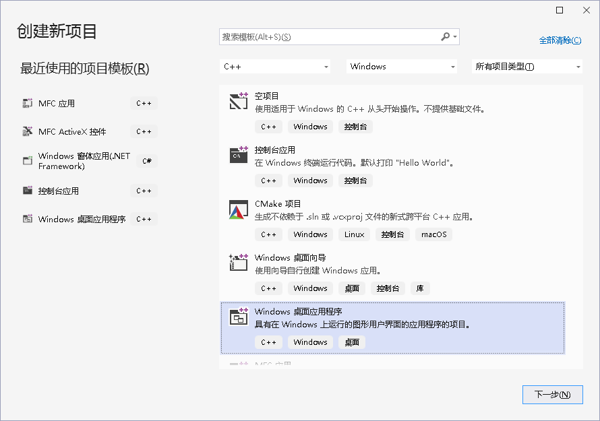Select the Windows 桌面向导 template icon
Viewport: 600px width, 421px height.
[x=239, y=261]
